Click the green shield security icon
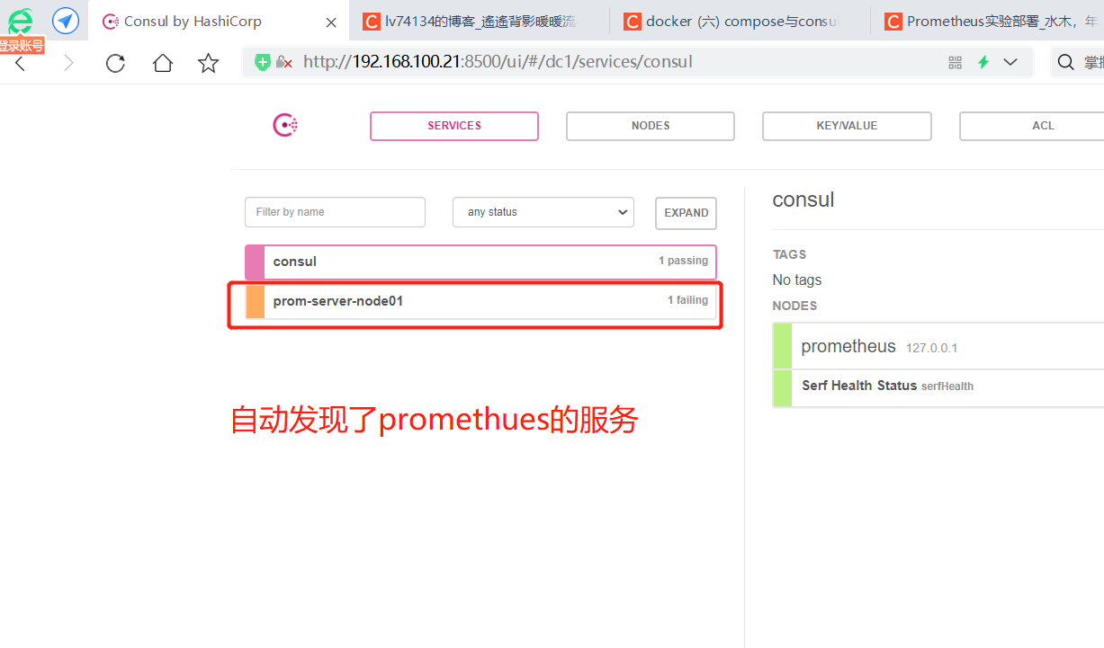1104x648 pixels. click(x=263, y=62)
